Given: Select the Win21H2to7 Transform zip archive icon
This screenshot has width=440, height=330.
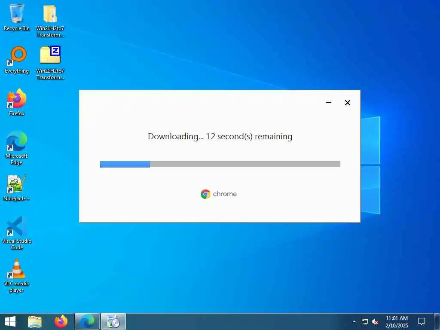Looking at the screenshot, I should click(50, 63).
